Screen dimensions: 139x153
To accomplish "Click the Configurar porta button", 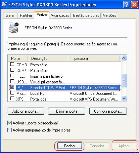I will (x=108, y=111).
